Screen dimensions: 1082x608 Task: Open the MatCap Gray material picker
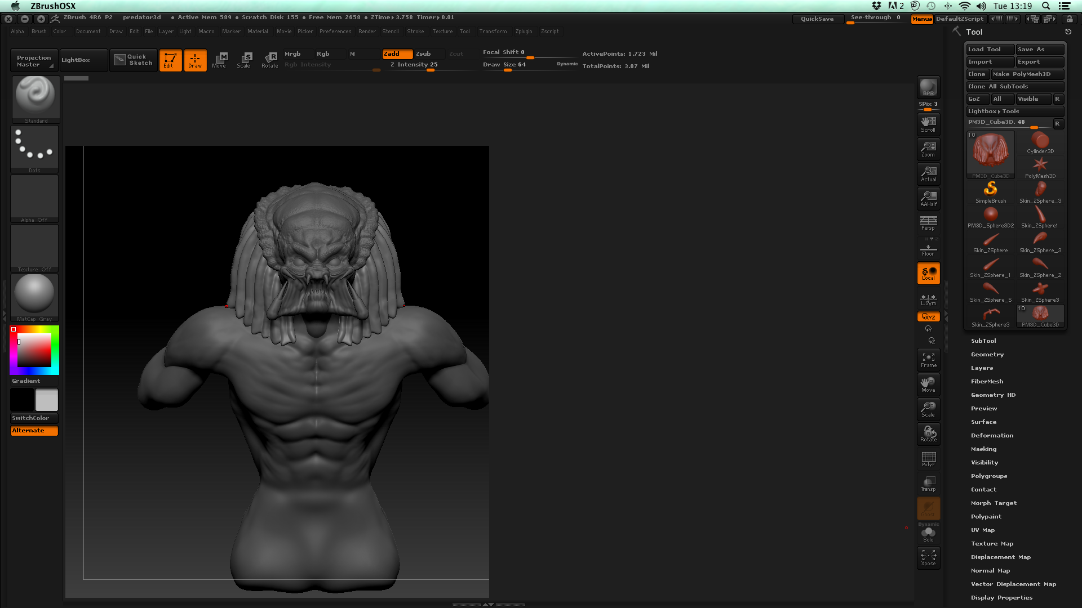click(34, 297)
